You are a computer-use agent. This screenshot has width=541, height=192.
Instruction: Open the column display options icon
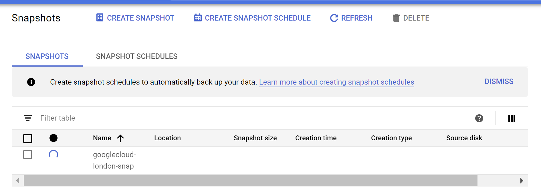point(512,118)
